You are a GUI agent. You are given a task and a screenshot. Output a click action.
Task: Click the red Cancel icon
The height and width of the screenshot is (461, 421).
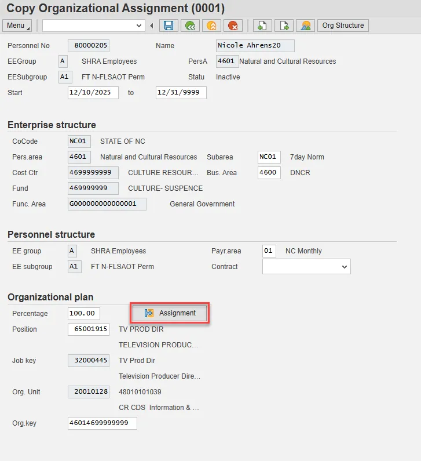pyautogui.click(x=233, y=26)
